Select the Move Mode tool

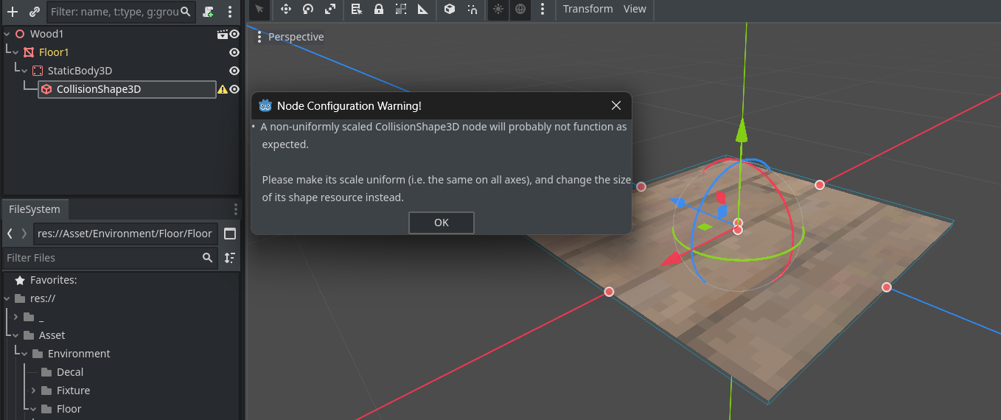(x=286, y=10)
